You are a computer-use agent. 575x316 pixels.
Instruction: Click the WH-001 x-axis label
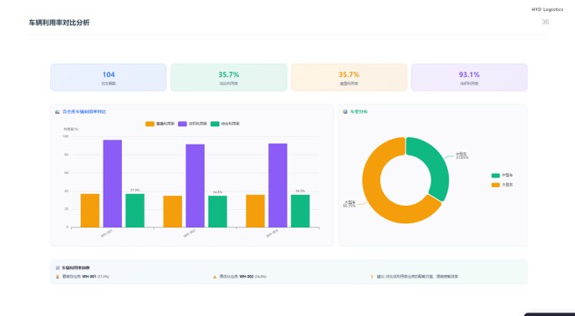click(107, 234)
